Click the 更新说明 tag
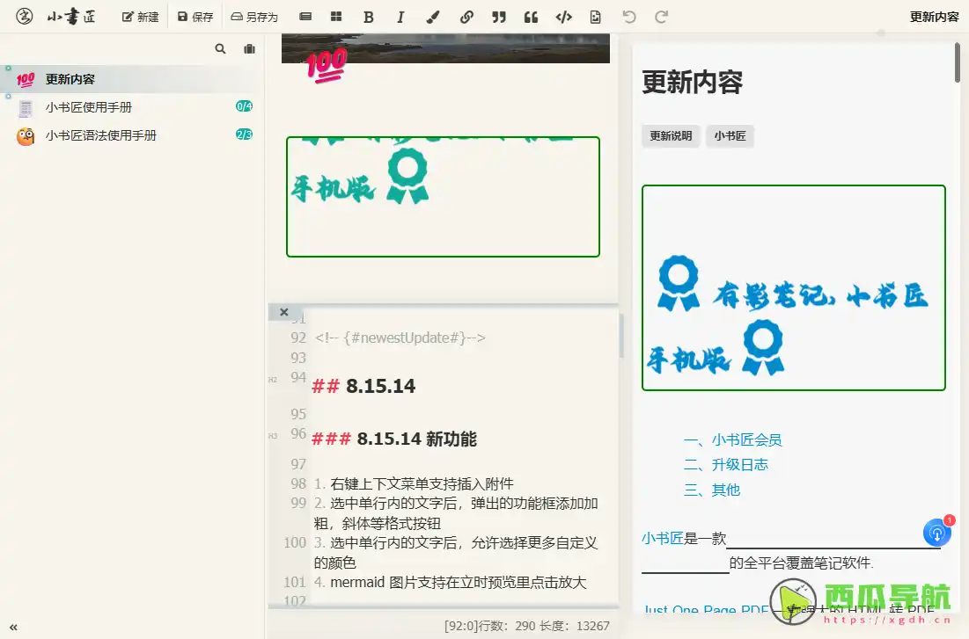Image resolution: width=969 pixels, height=639 pixels. click(671, 136)
